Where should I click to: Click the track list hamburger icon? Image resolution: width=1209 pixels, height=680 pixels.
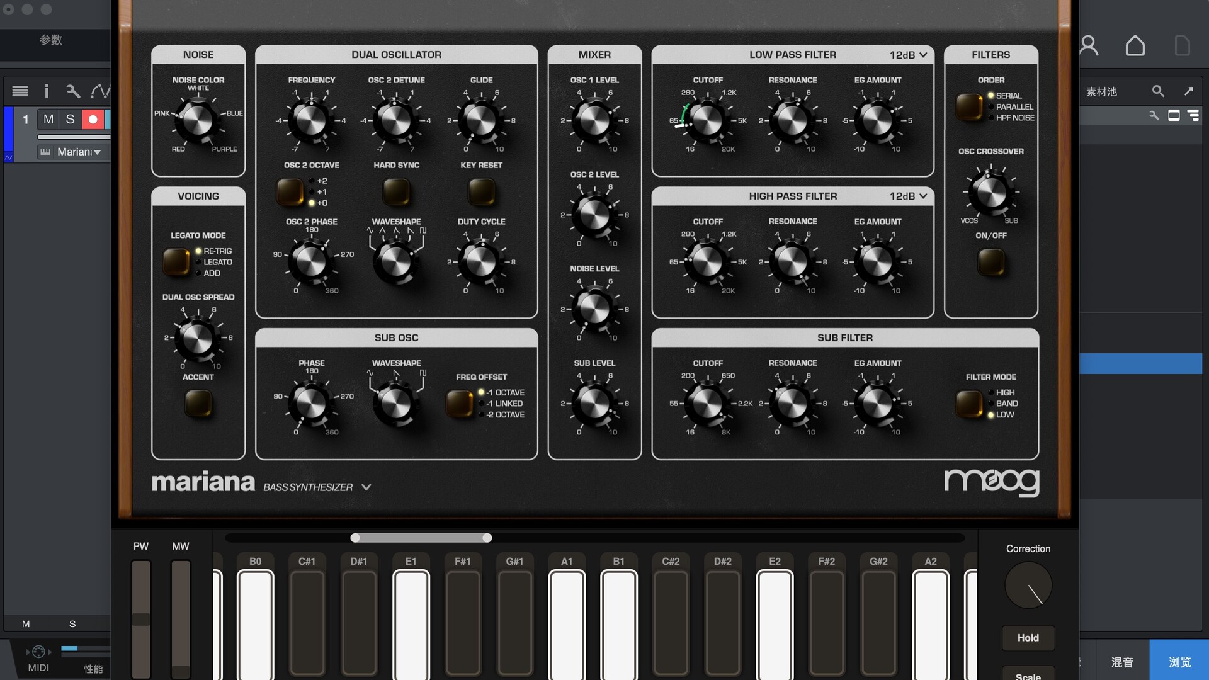[x=20, y=91]
